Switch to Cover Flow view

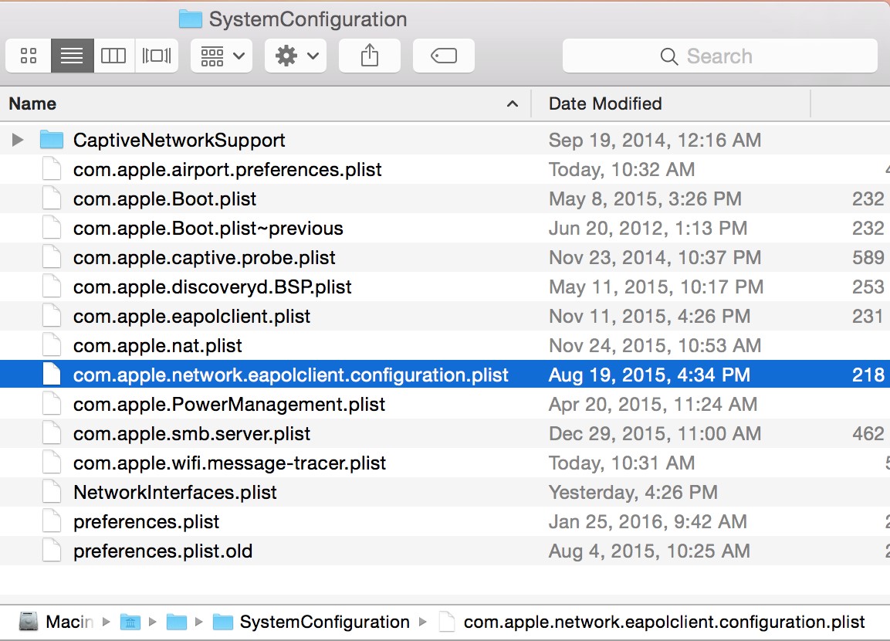(x=157, y=56)
